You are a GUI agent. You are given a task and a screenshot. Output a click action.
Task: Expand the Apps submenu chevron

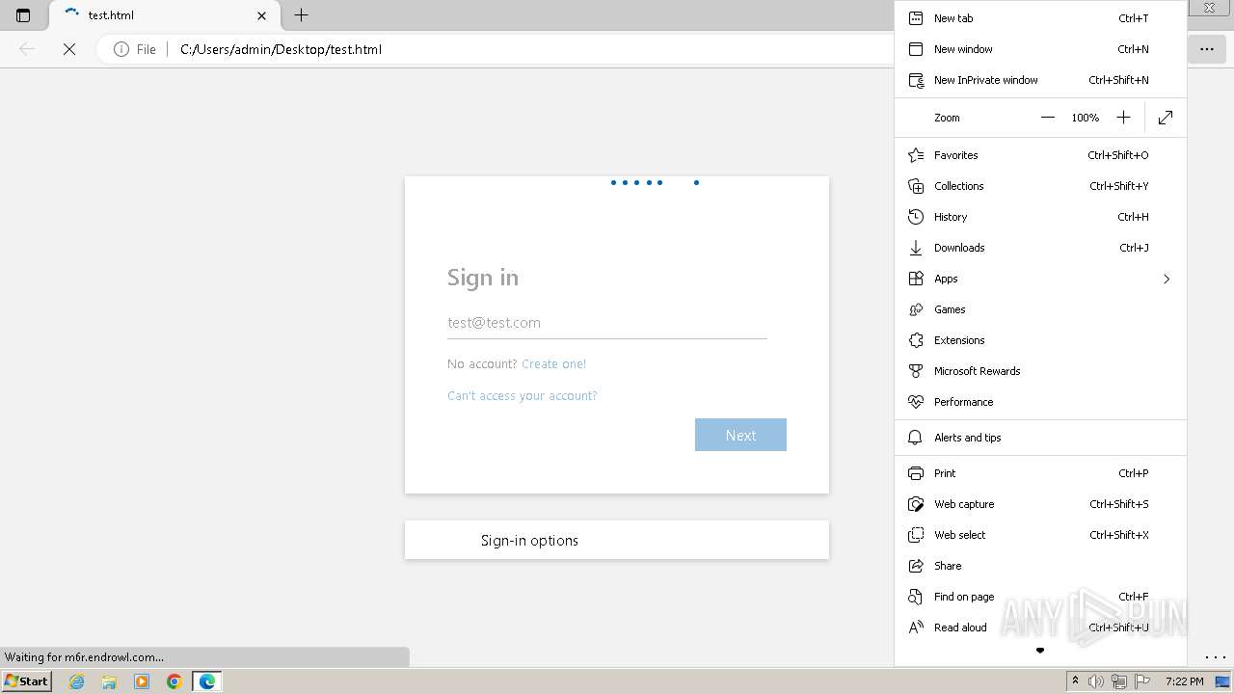click(x=1166, y=279)
